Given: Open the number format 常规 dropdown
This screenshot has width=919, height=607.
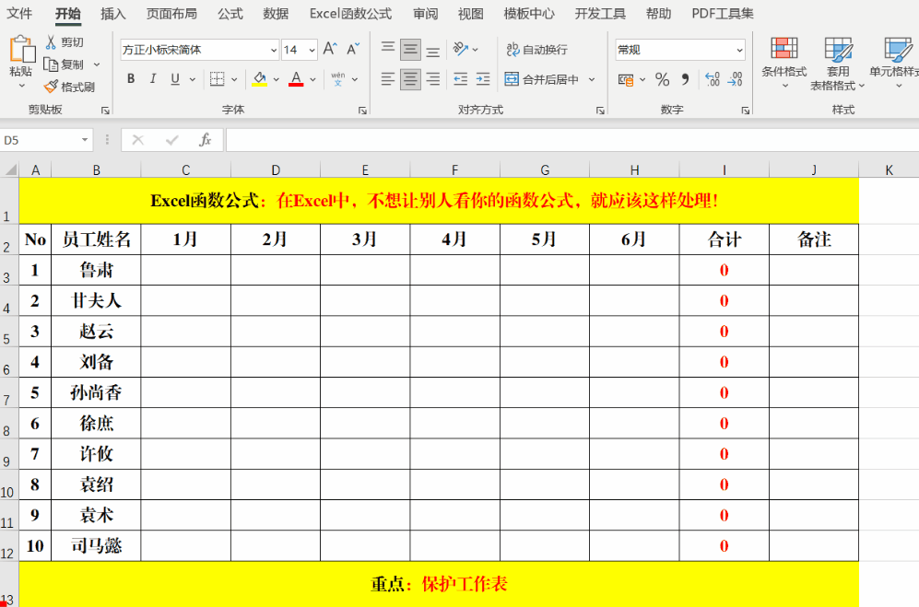Looking at the screenshot, I should point(739,50).
